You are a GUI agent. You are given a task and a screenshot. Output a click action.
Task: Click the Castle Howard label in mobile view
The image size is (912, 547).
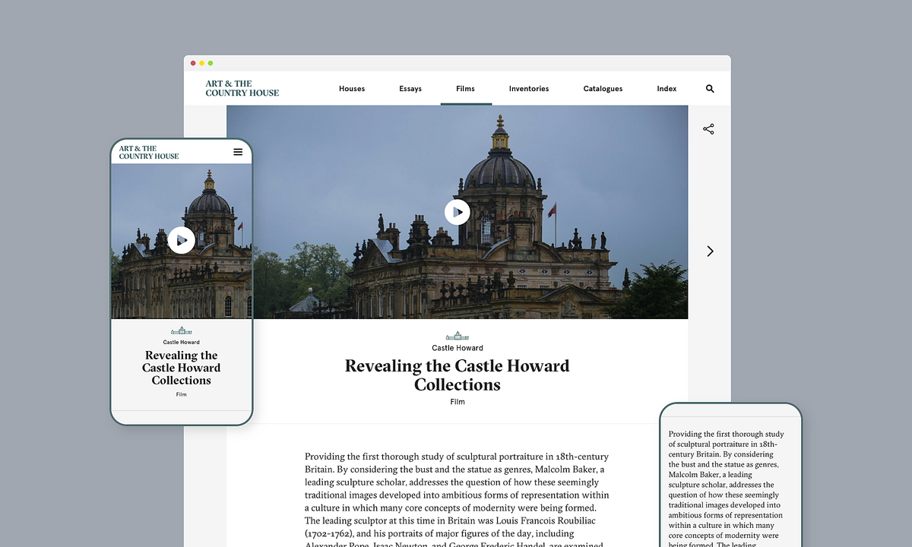181,343
